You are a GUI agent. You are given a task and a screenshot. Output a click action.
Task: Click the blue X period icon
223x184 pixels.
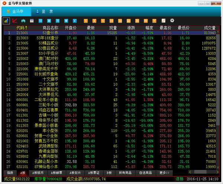tap(75, 21)
